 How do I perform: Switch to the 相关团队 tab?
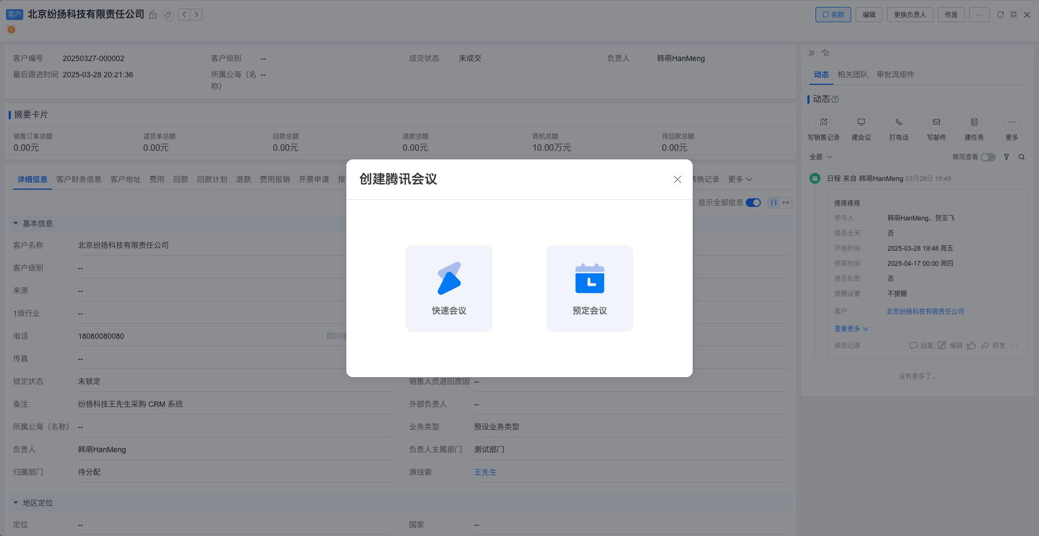(x=853, y=75)
